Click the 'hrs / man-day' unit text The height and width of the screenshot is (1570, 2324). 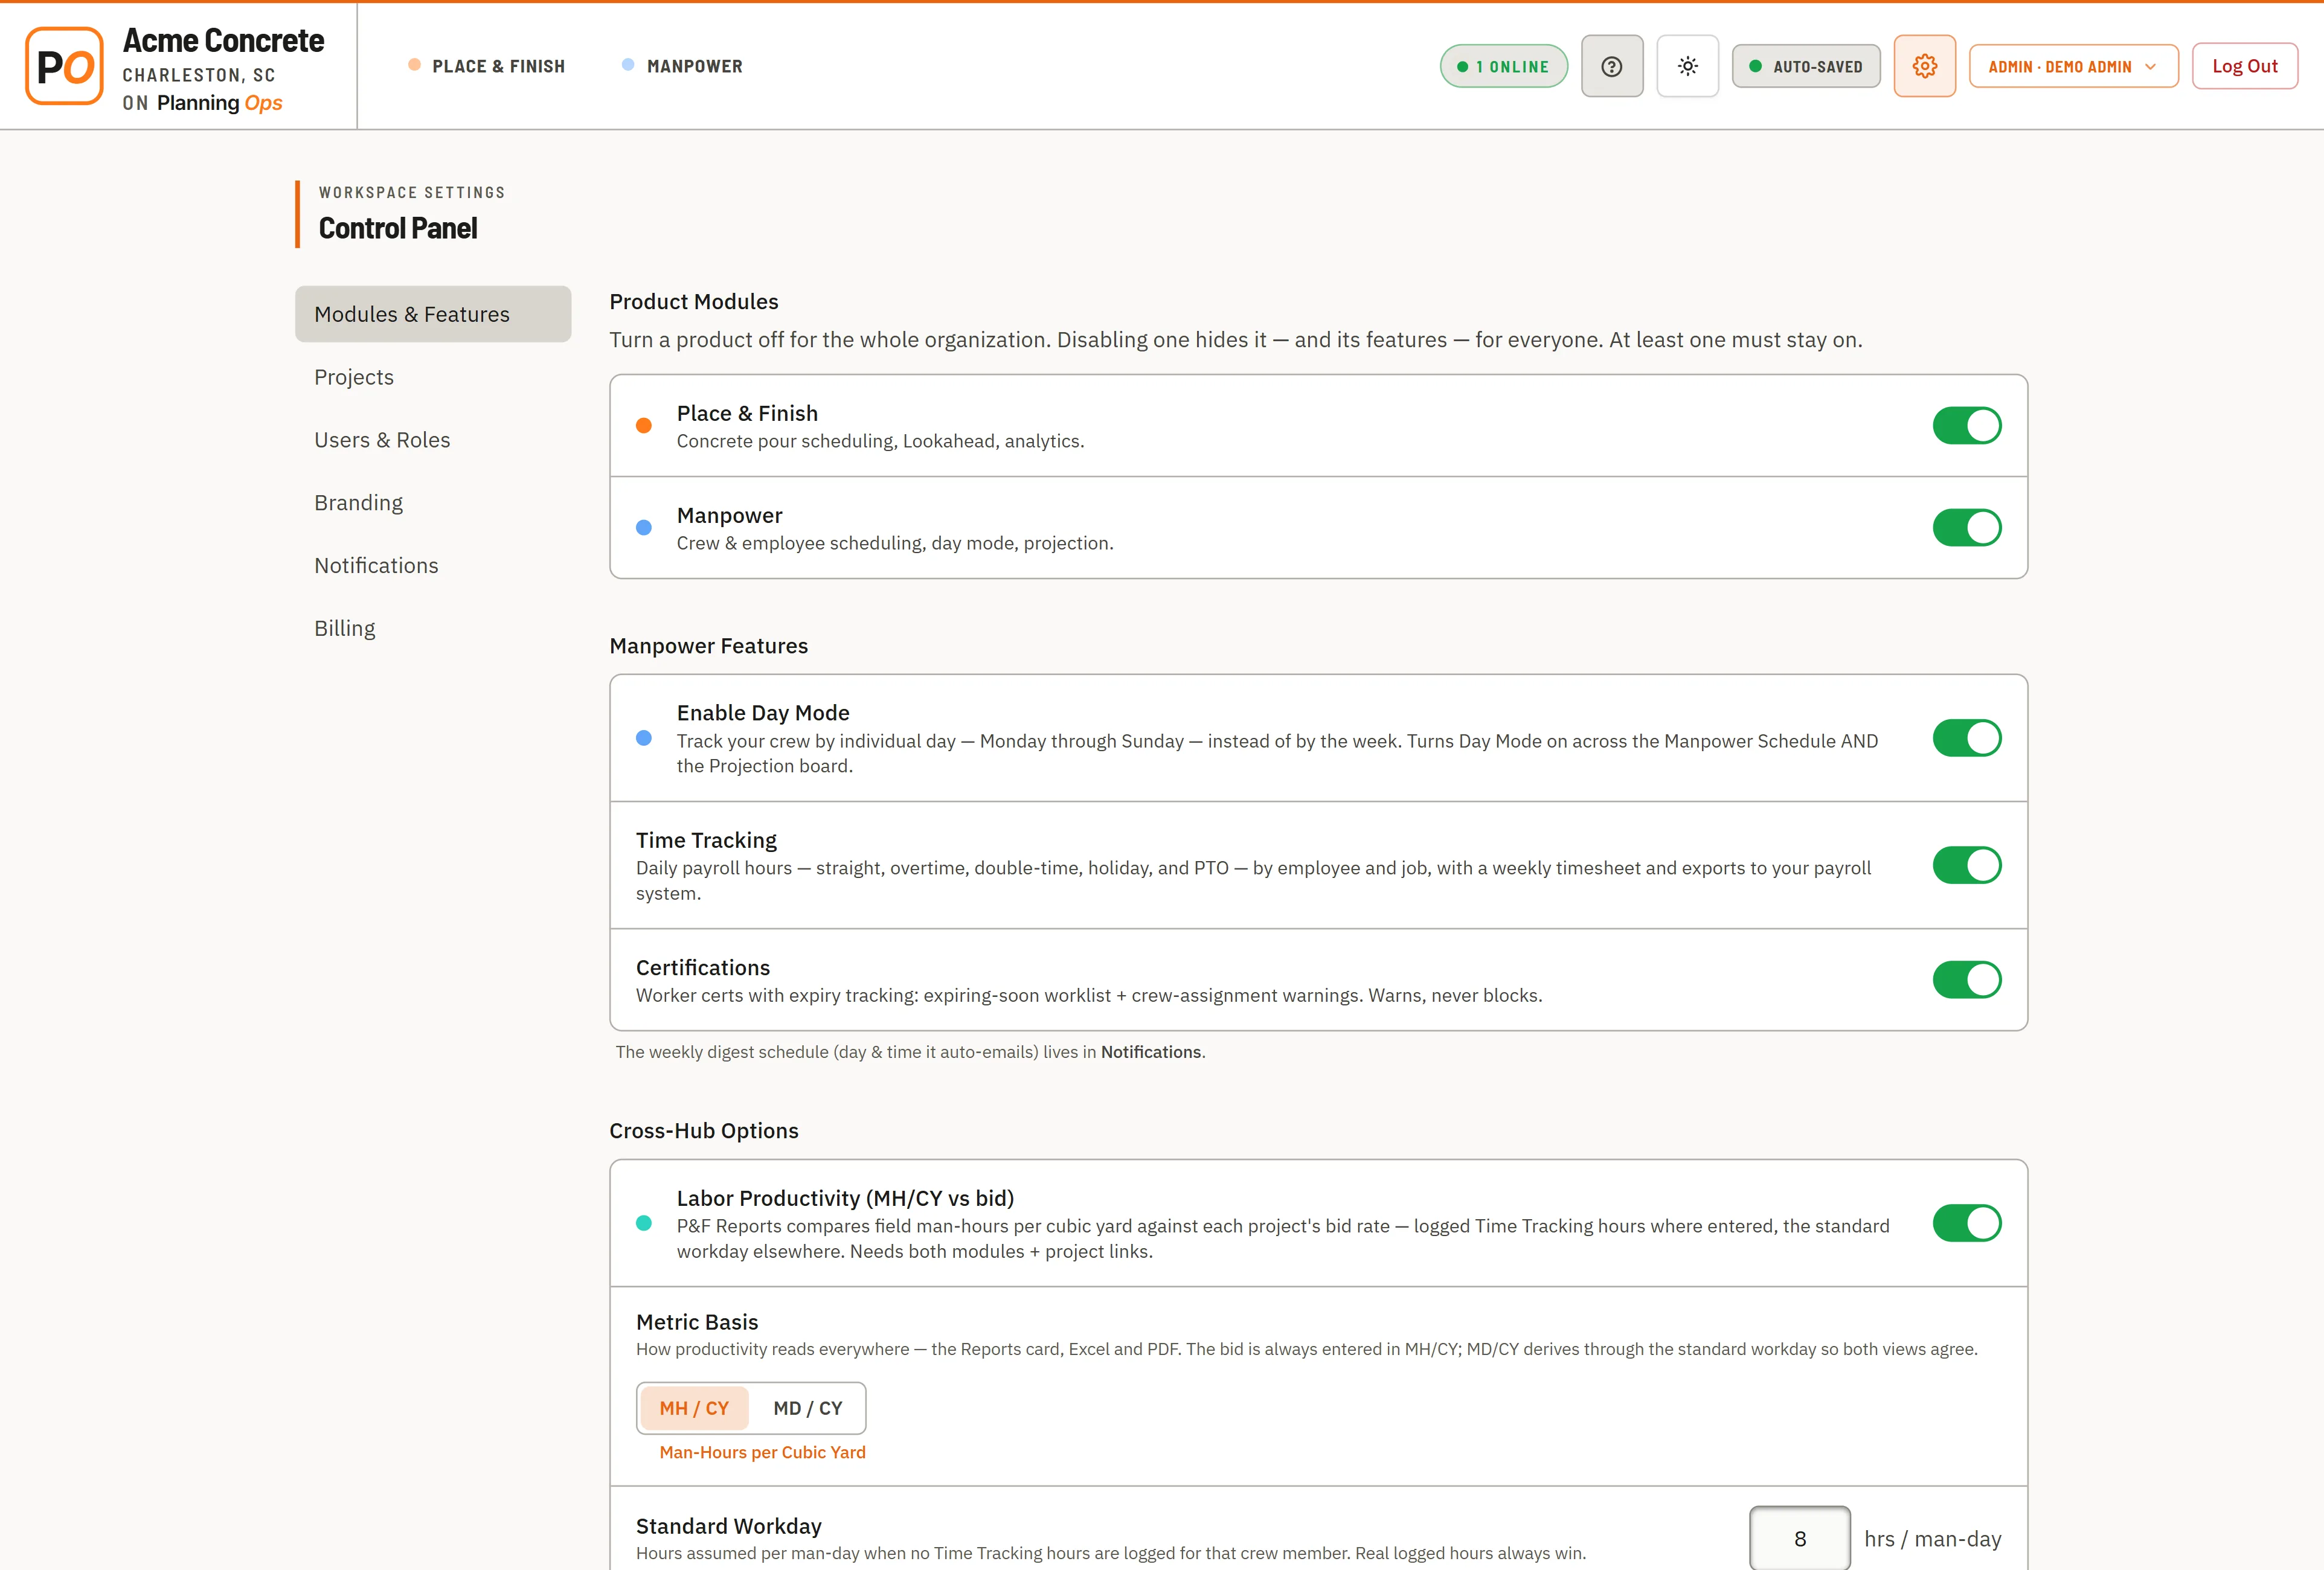click(x=1932, y=1539)
